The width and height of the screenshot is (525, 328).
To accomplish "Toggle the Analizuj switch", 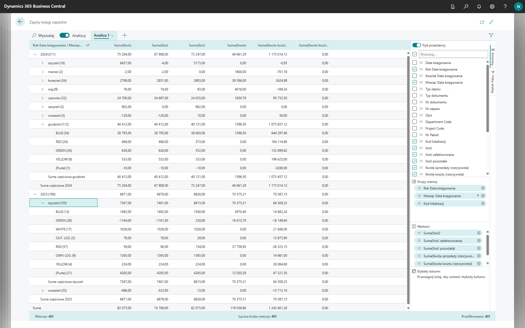I will (65, 35).
